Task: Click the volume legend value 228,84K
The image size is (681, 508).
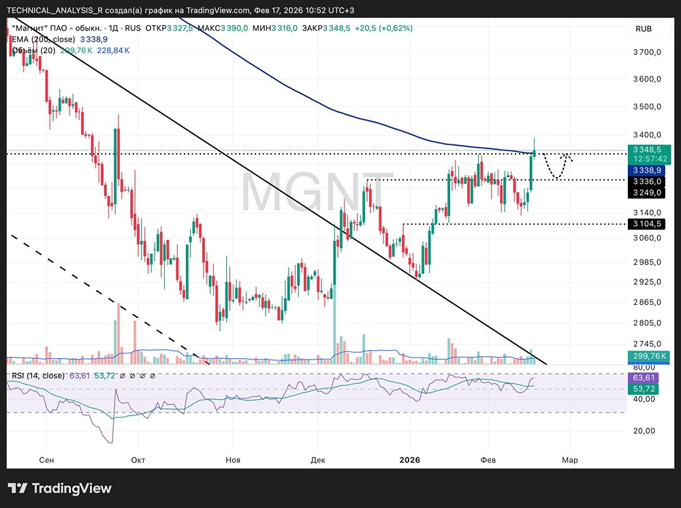Action: pyautogui.click(x=113, y=50)
